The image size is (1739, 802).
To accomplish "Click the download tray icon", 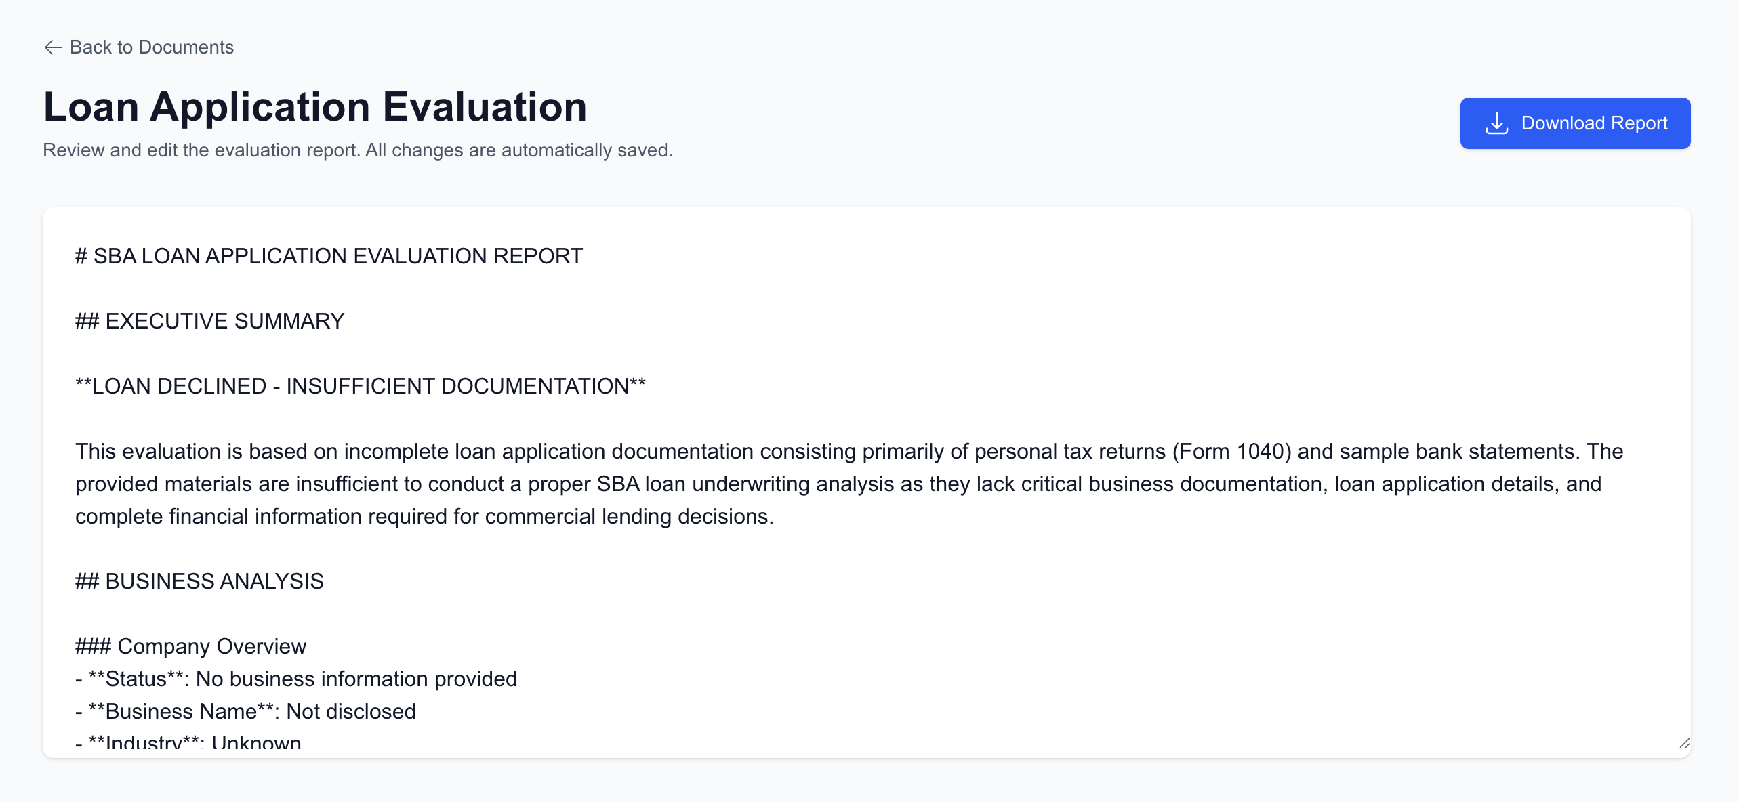I will [1496, 123].
